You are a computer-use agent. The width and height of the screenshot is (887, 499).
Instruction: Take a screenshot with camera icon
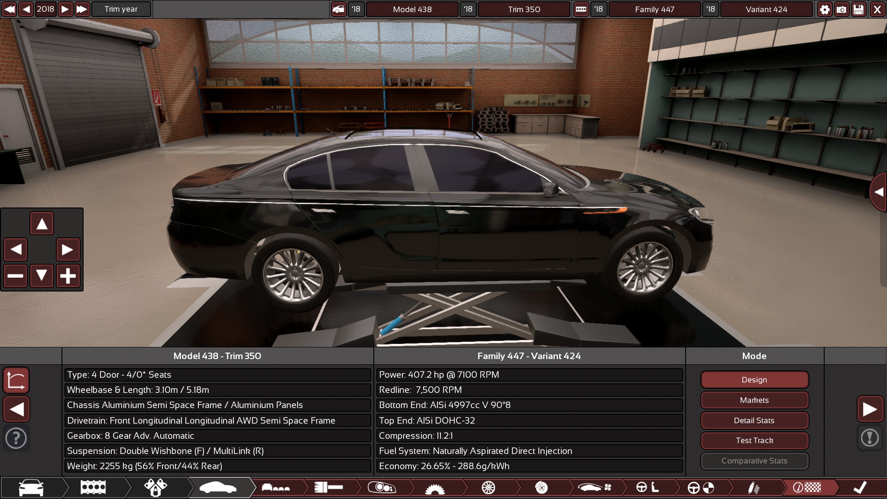(842, 9)
